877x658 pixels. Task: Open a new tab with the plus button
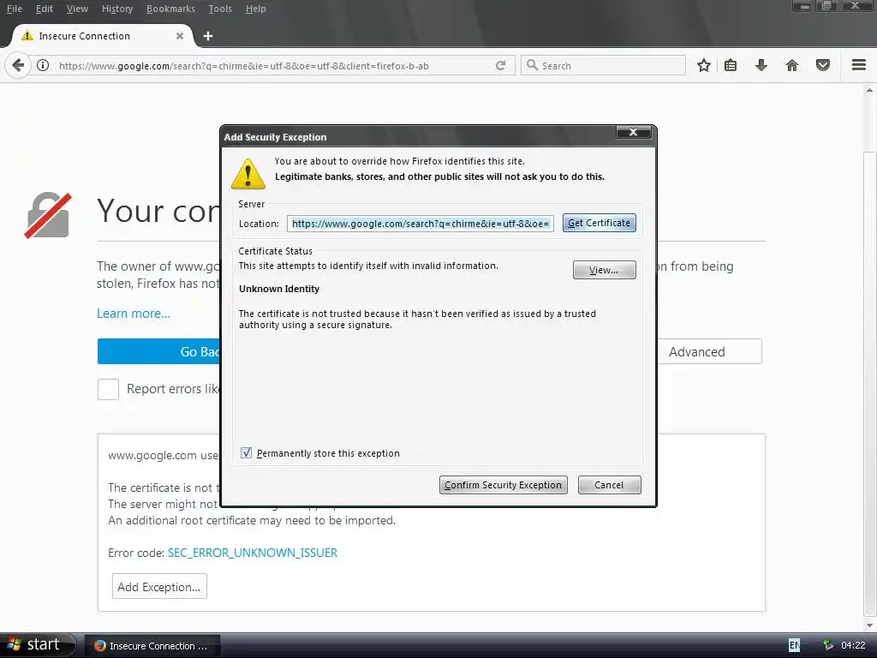click(x=208, y=36)
